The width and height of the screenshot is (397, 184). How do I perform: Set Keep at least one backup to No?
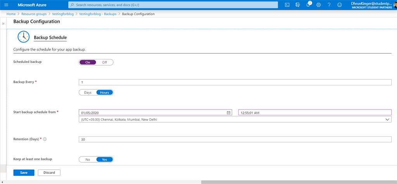point(88,160)
